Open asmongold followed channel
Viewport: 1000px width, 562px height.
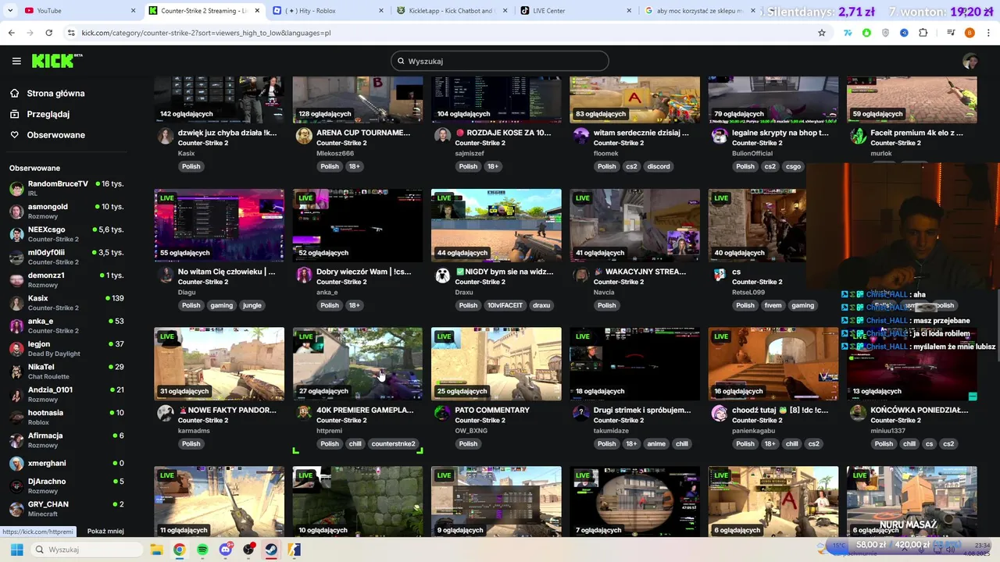coord(66,211)
